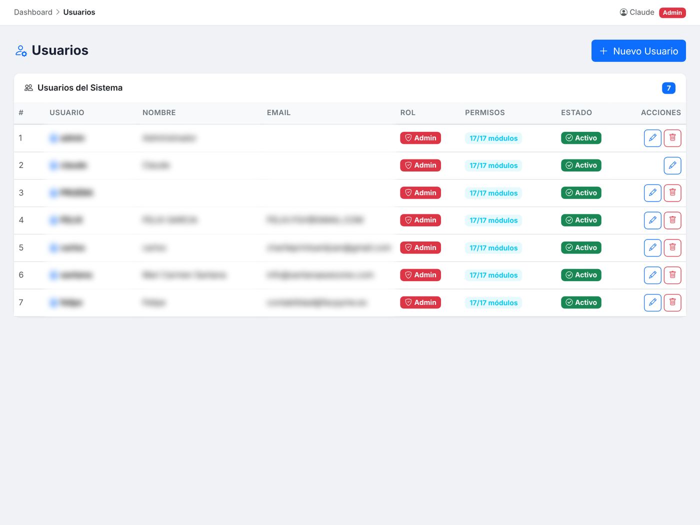
Task: Click the pencil icon in row 4
Action: 652,220
